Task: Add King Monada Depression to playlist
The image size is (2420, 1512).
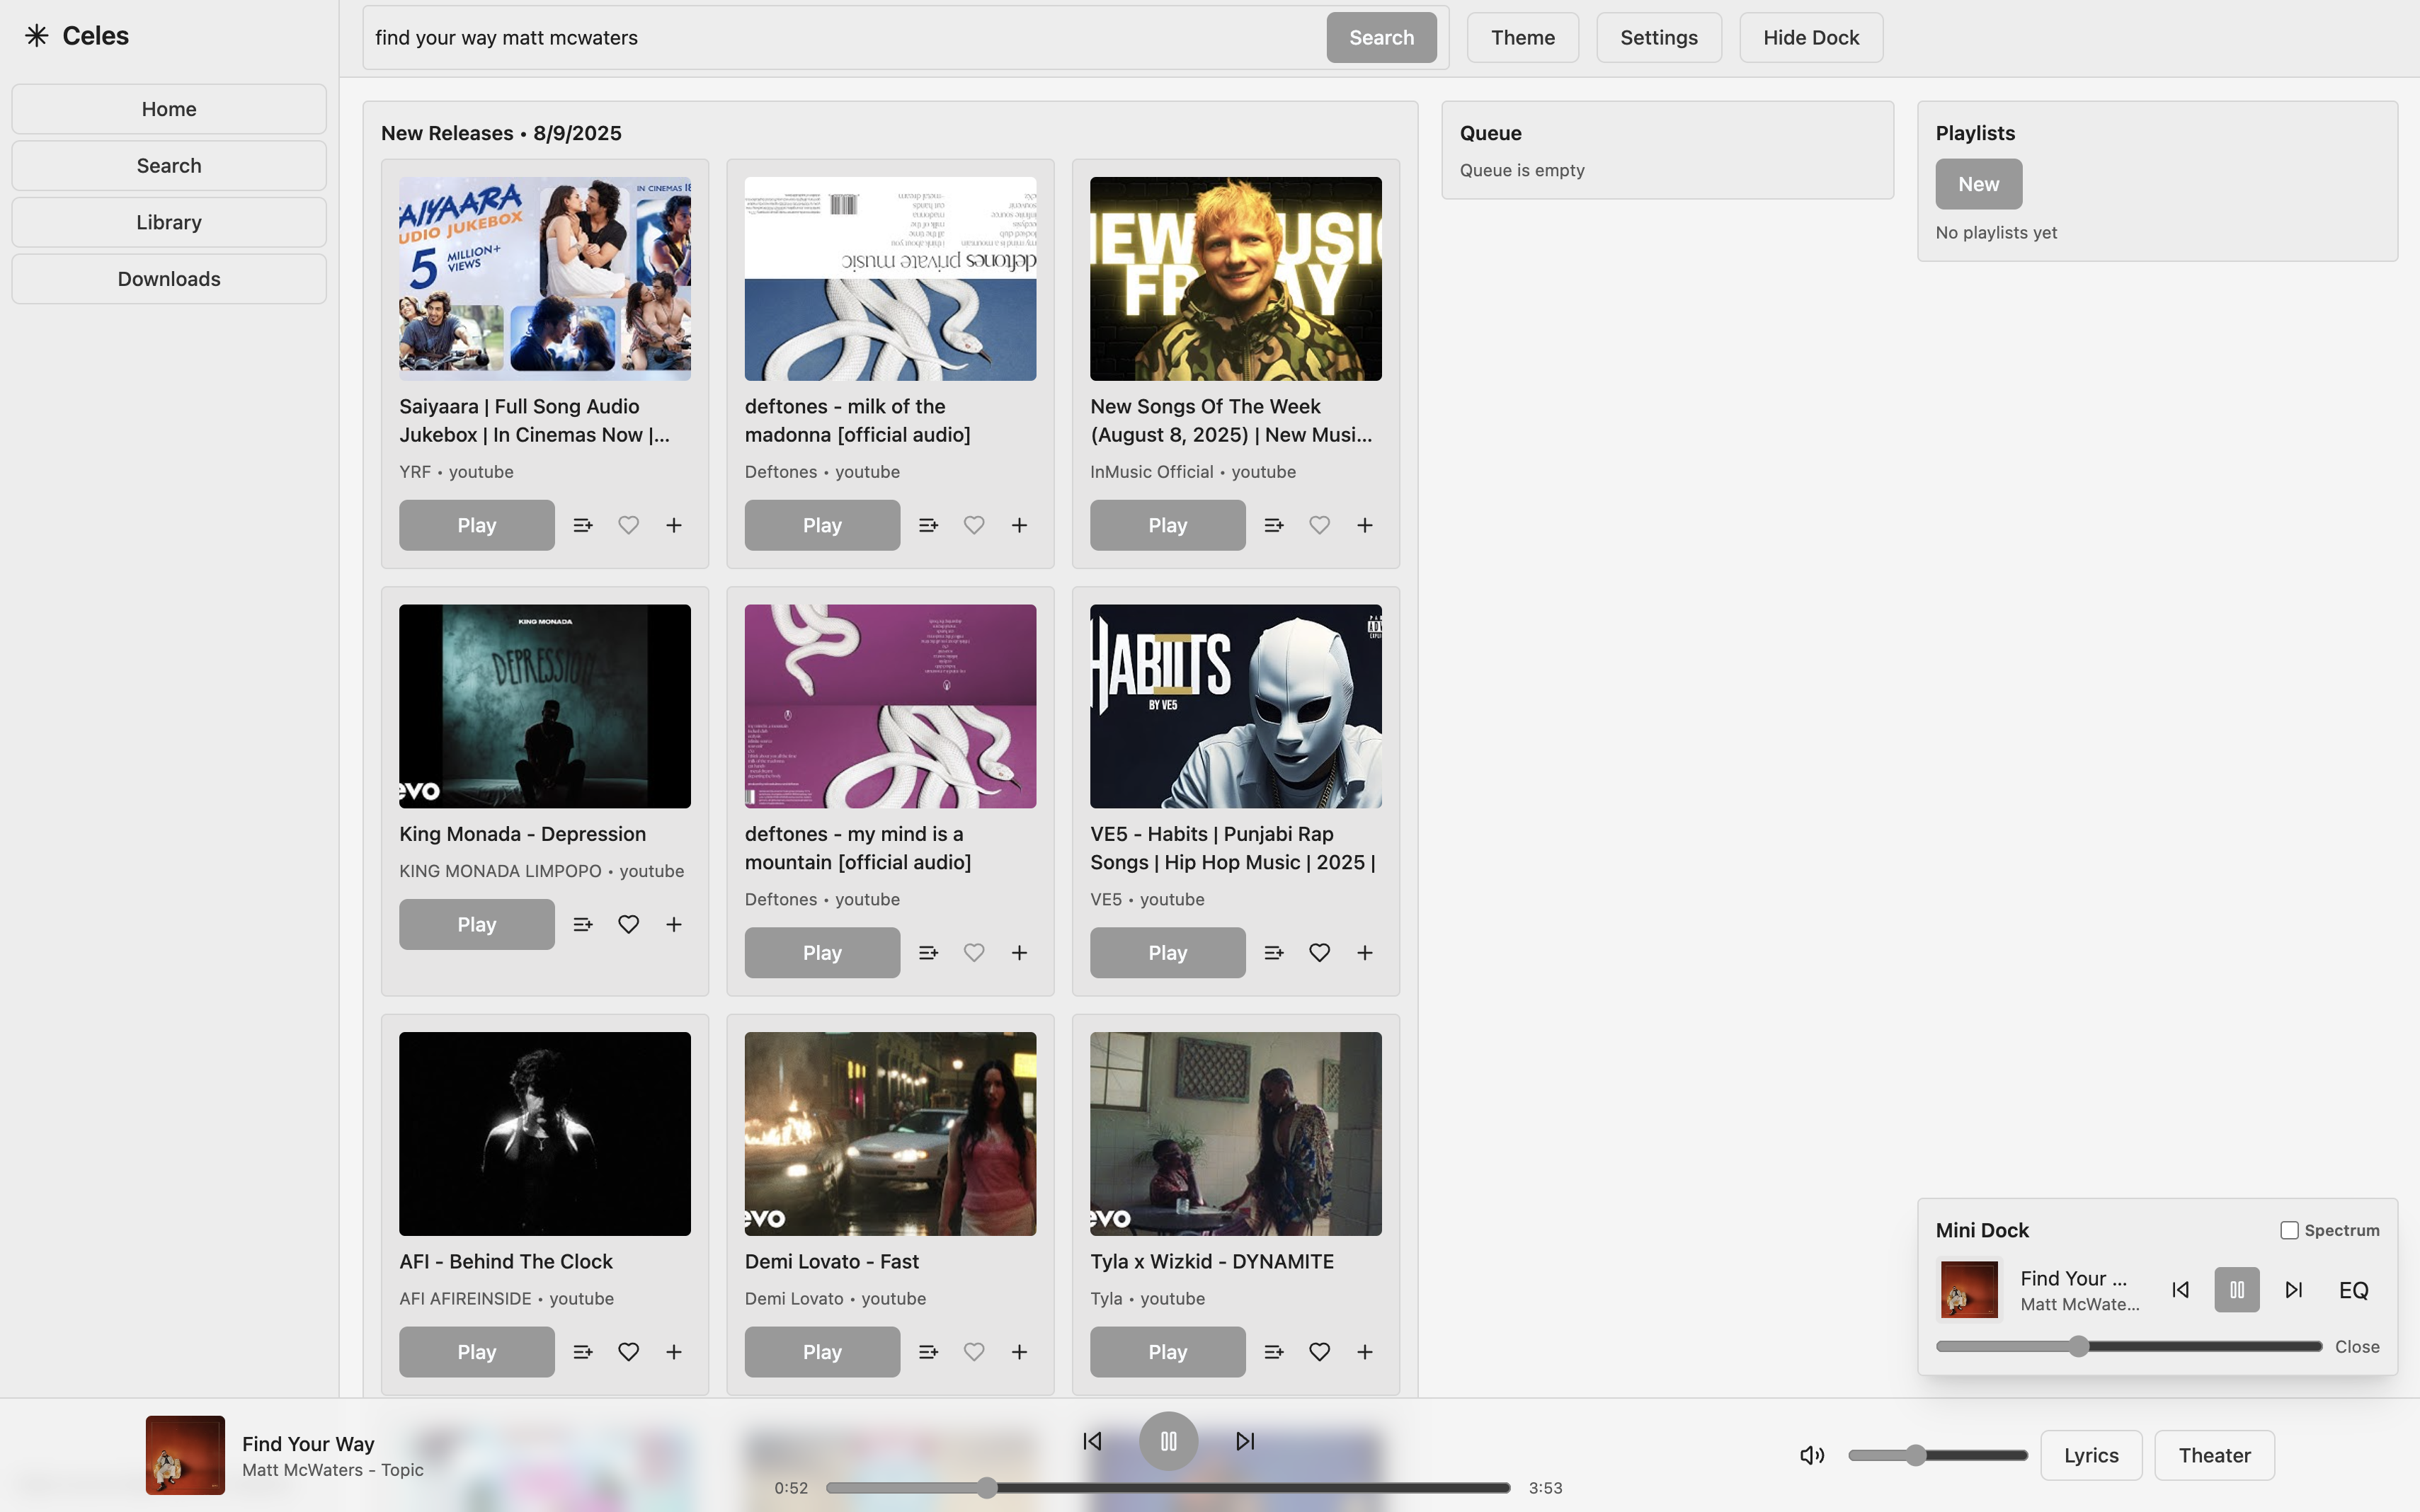Action: [x=674, y=924]
